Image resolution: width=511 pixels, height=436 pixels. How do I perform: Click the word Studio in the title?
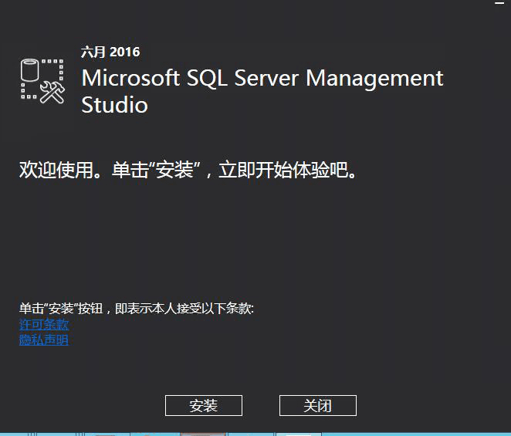tap(114, 104)
